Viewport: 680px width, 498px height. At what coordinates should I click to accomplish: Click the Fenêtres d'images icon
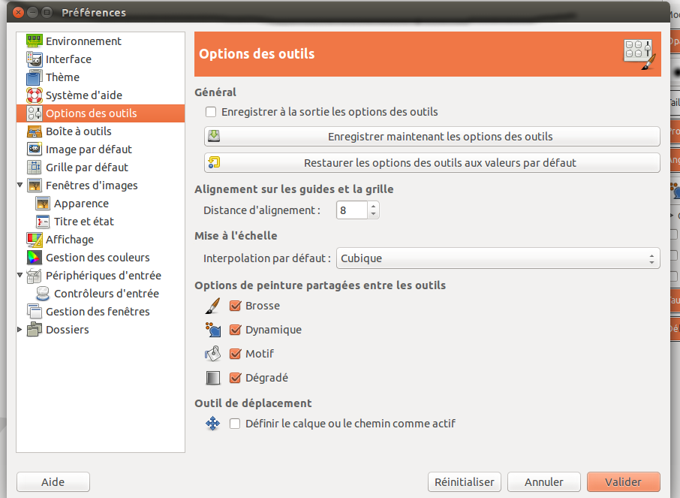(x=35, y=186)
